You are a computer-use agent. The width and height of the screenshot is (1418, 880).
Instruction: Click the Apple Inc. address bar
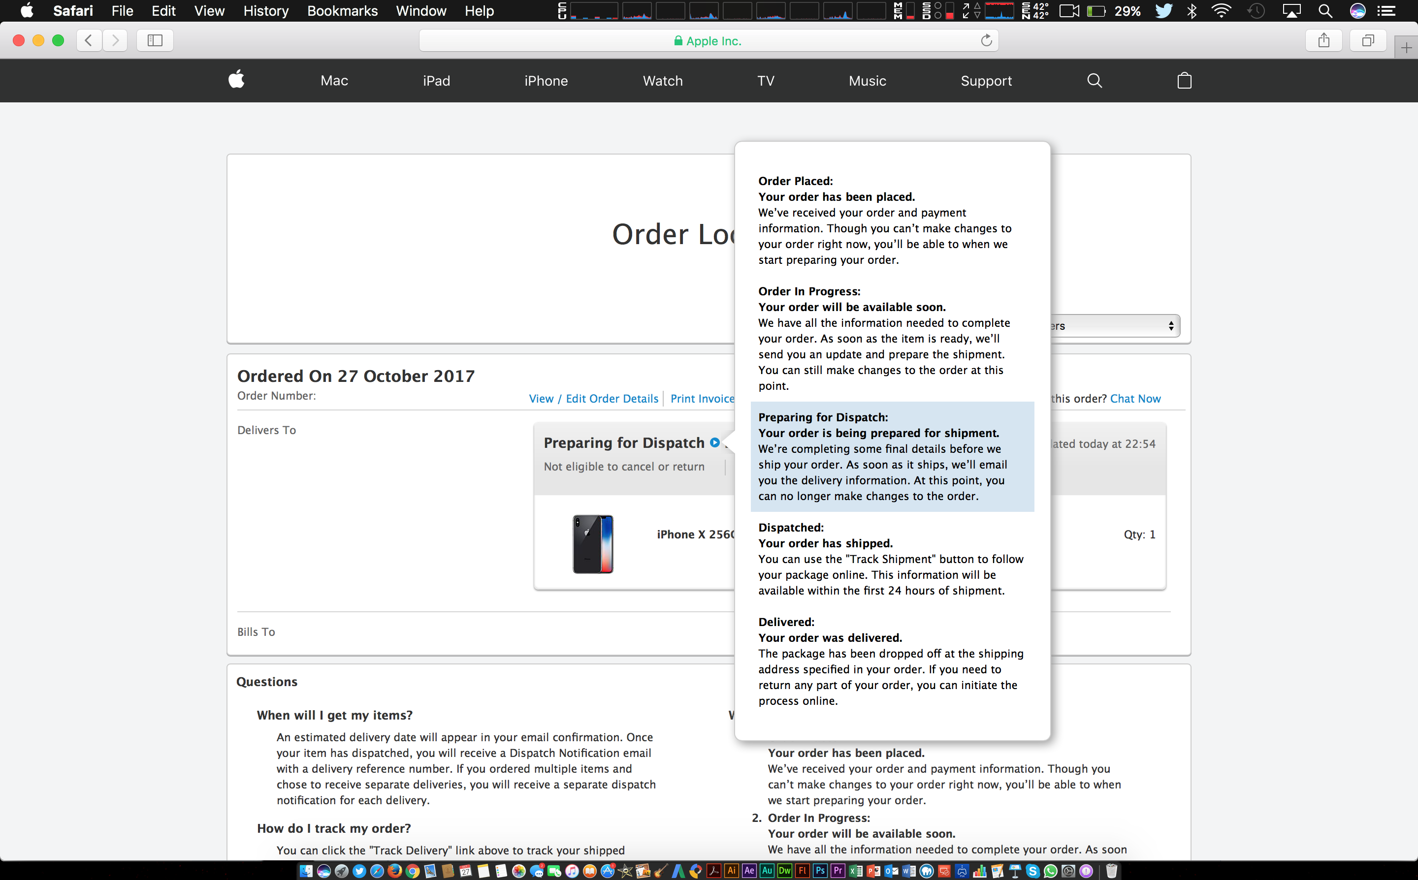(x=709, y=40)
